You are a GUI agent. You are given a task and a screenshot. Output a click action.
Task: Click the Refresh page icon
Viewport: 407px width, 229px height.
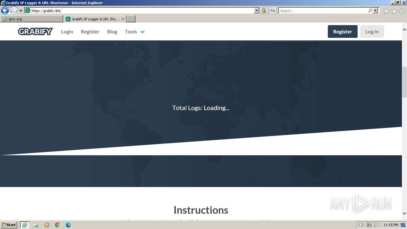pos(273,10)
